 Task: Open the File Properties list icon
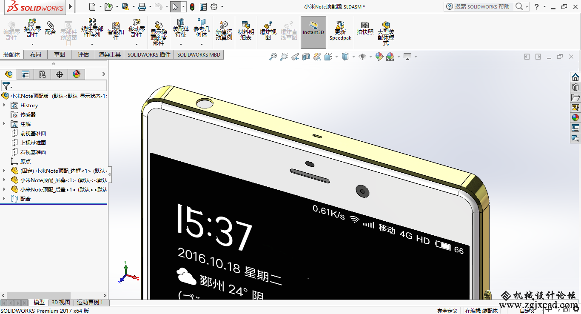[203, 6]
